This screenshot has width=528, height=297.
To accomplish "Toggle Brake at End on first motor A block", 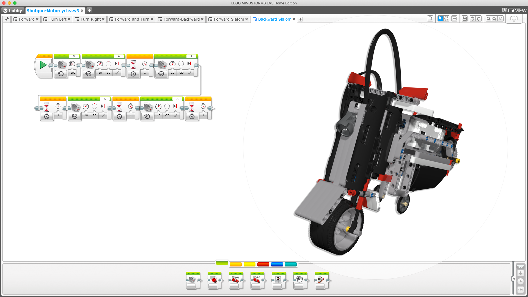I will pos(117,73).
